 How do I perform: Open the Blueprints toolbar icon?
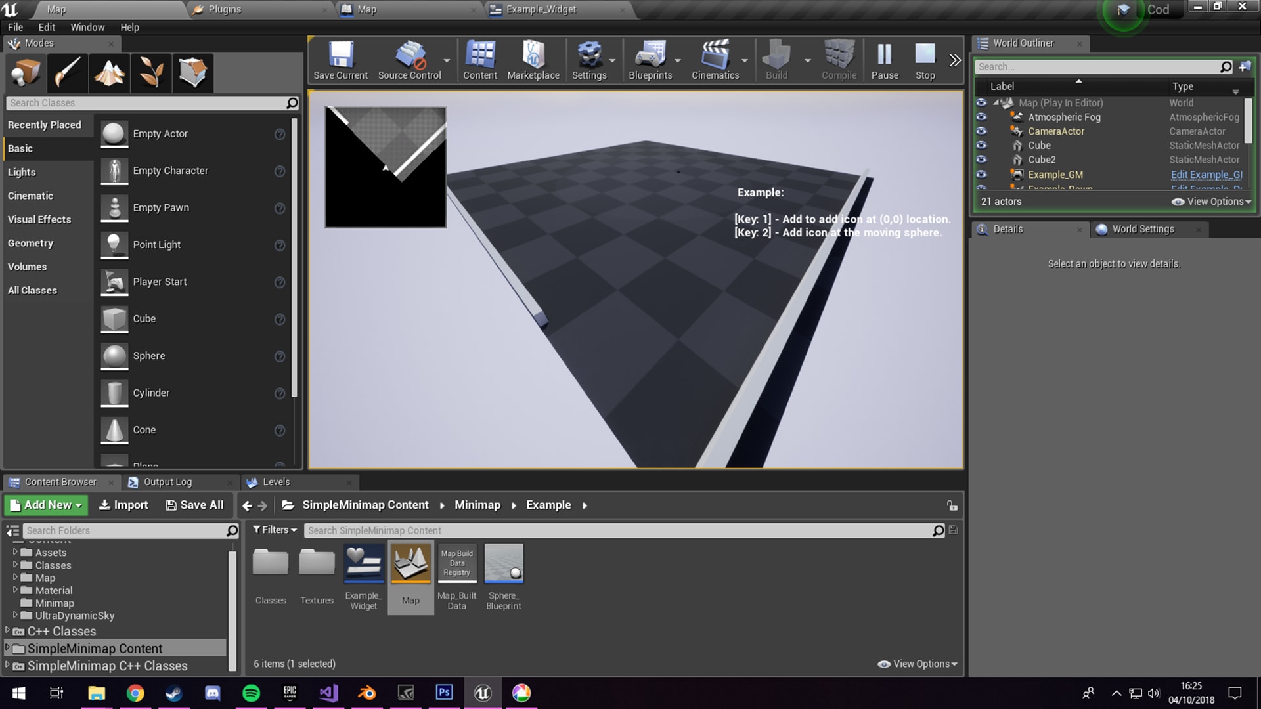pyautogui.click(x=650, y=60)
